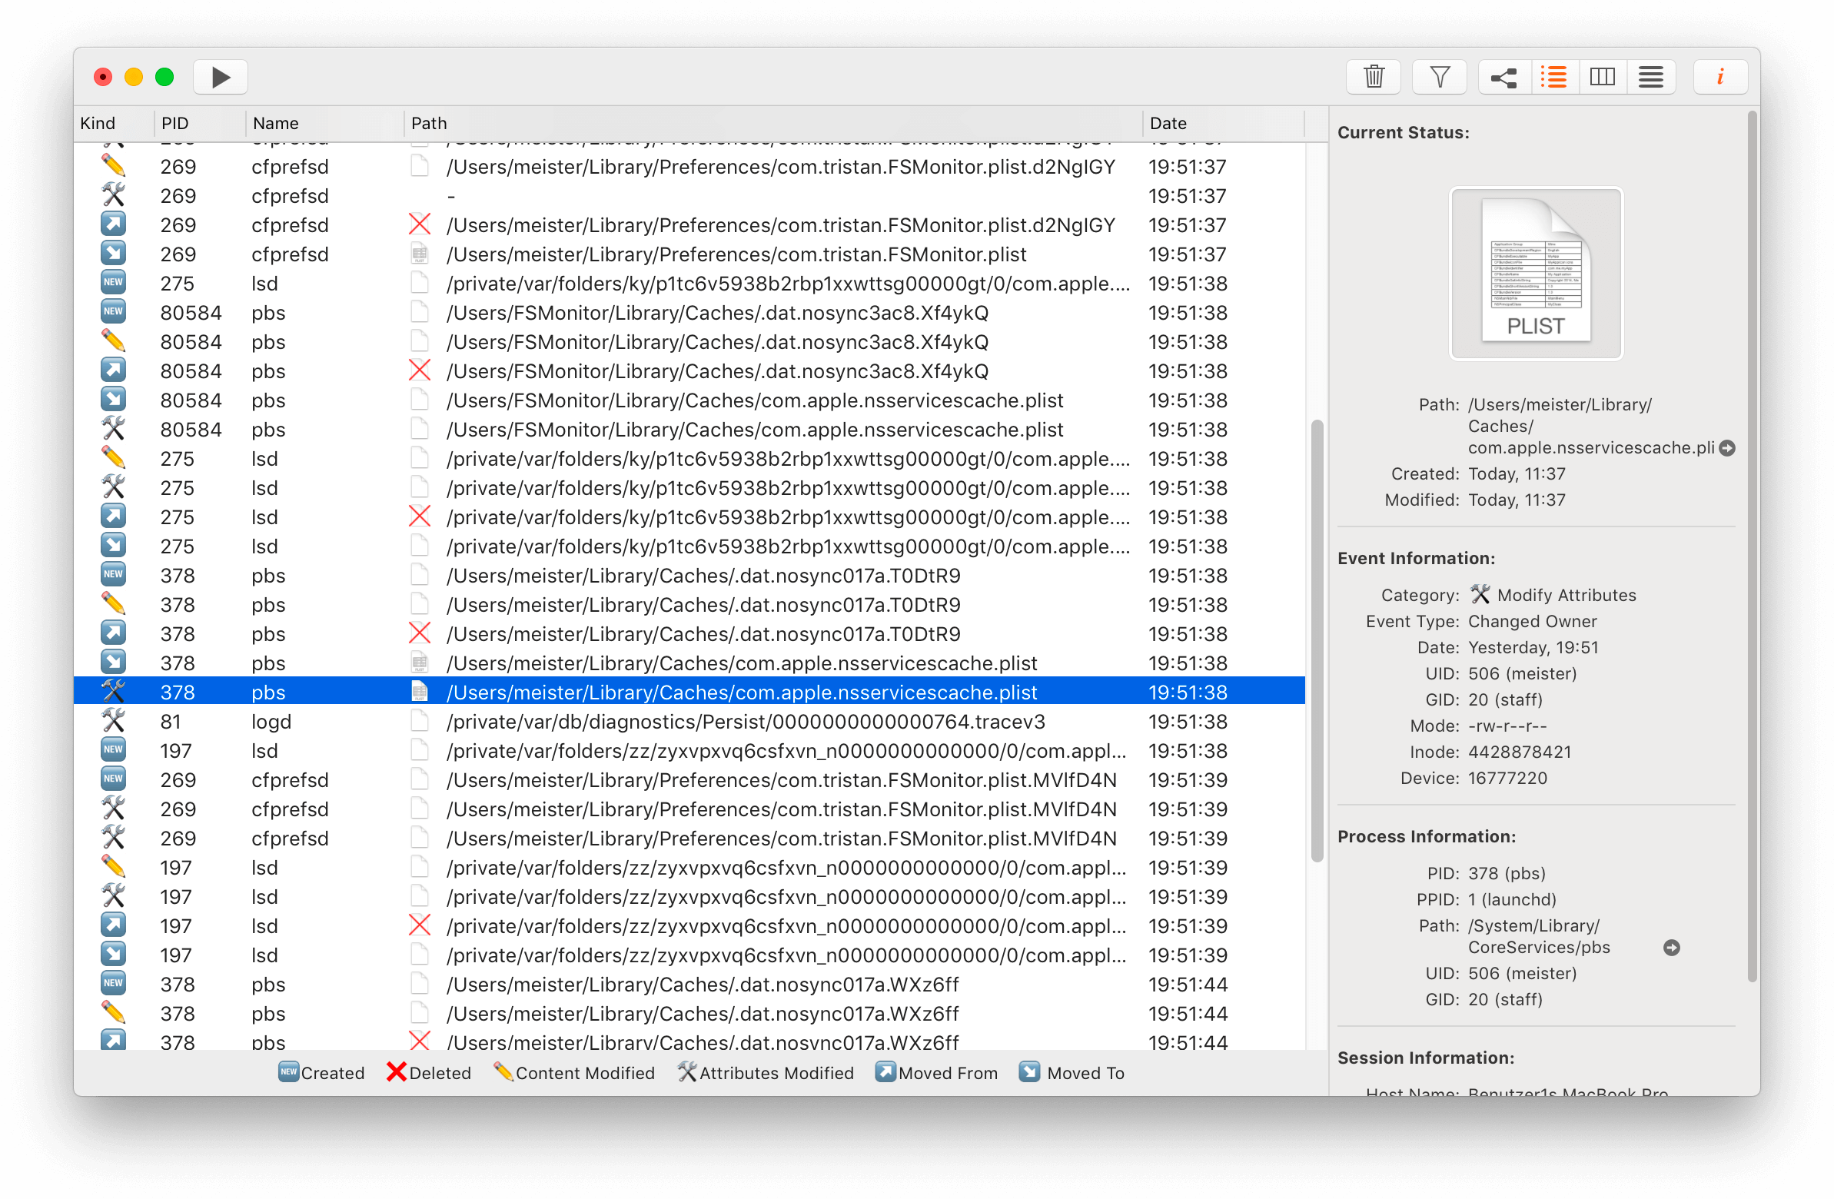
Task: Switch to the orange list view
Action: tap(1553, 77)
